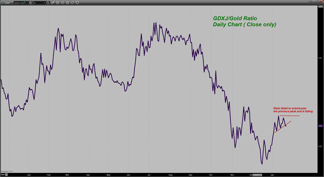
Task: Select the red annotation about ratio failing
Action: pyautogui.click(x=293, y=110)
